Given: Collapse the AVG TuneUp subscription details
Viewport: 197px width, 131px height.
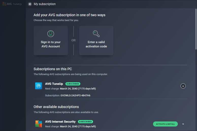Looking at the screenshot, I should (x=183, y=86).
